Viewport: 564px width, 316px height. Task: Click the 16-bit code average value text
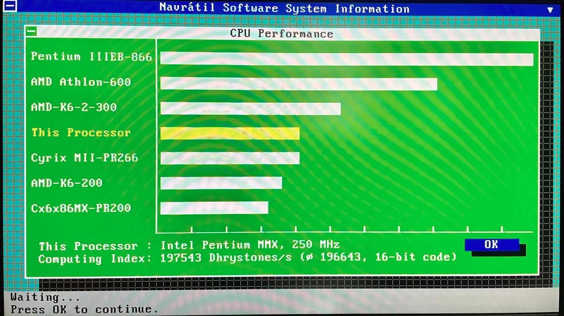tap(378, 257)
